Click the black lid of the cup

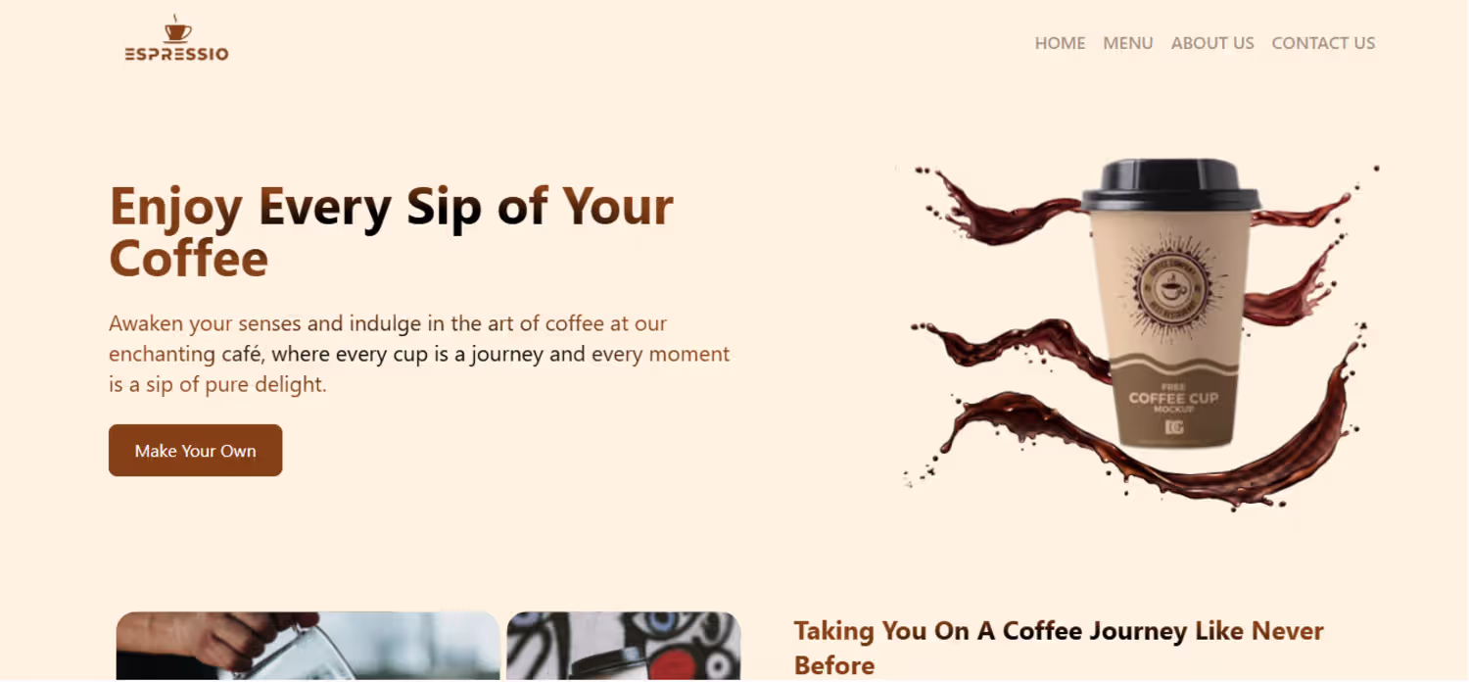pyautogui.click(x=1171, y=185)
